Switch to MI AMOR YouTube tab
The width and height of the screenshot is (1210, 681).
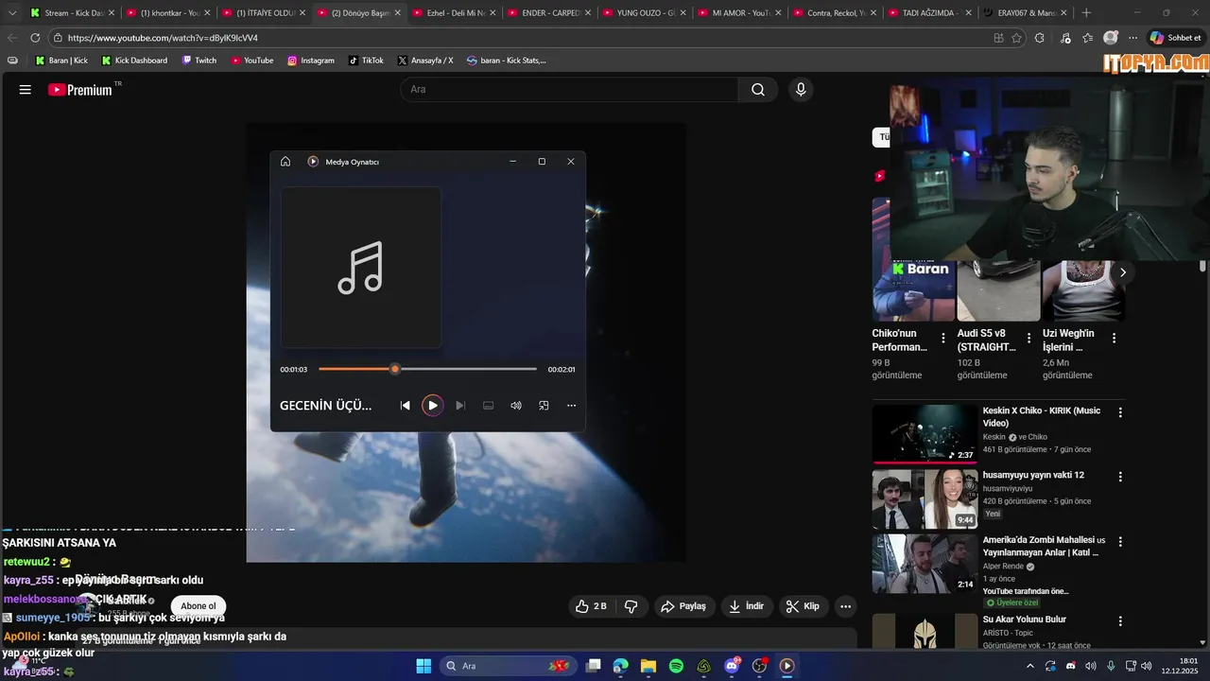click(x=740, y=13)
